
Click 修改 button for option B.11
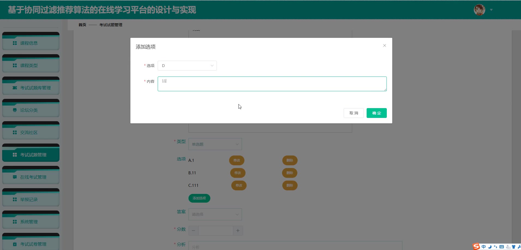click(x=238, y=173)
